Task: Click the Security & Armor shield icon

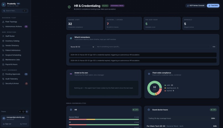Action: [x=3, y=84]
